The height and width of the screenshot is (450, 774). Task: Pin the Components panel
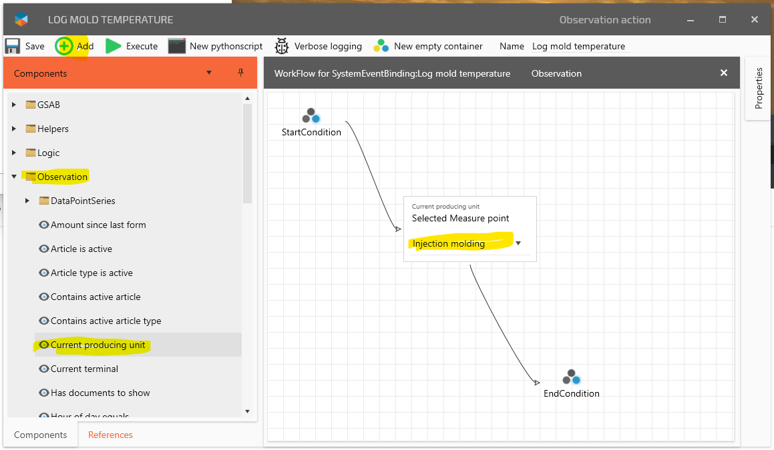tap(241, 73)
